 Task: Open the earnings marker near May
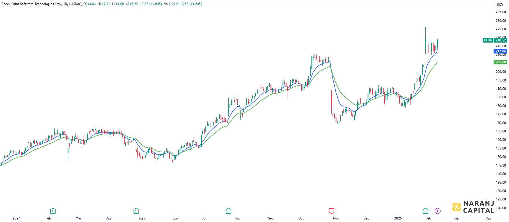click(x=136, y=211)
